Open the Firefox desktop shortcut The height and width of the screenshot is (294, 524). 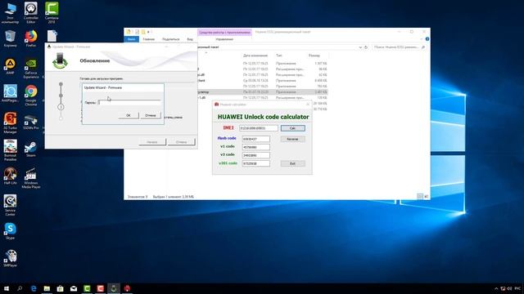(31, 38)
